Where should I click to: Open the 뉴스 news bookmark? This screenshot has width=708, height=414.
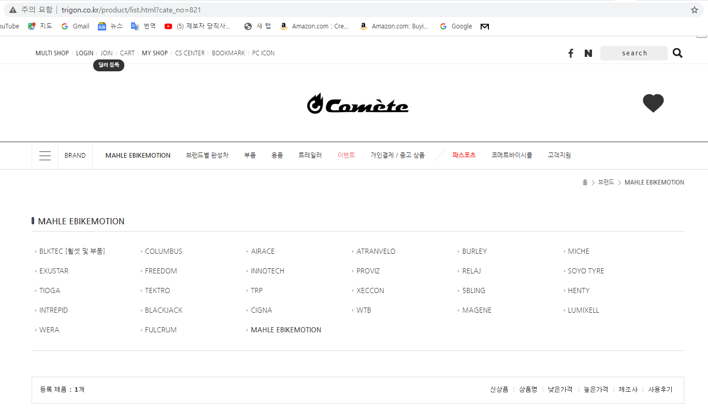[110, 26]
